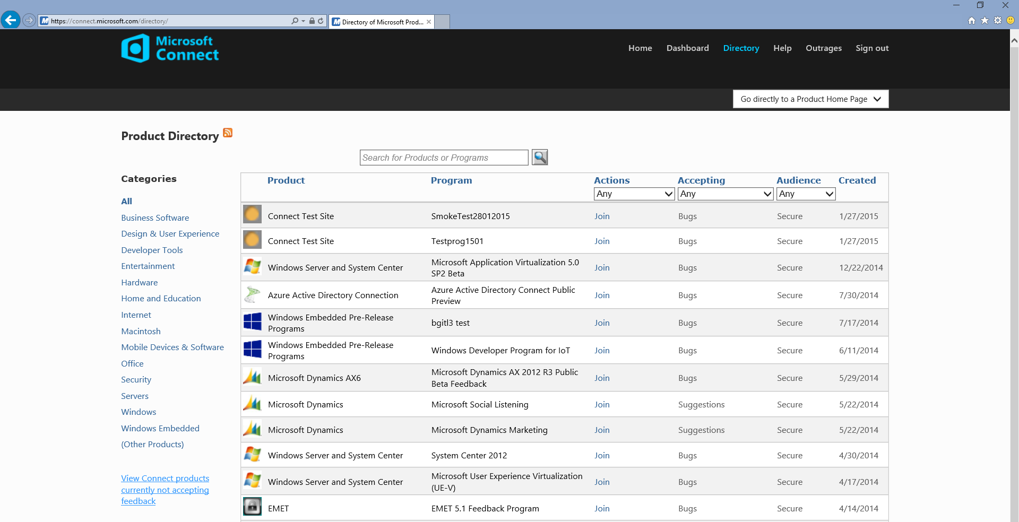Click the UE-V row Windows Server icon
This screenshot has height=522, width=1019.
[252, 480]
